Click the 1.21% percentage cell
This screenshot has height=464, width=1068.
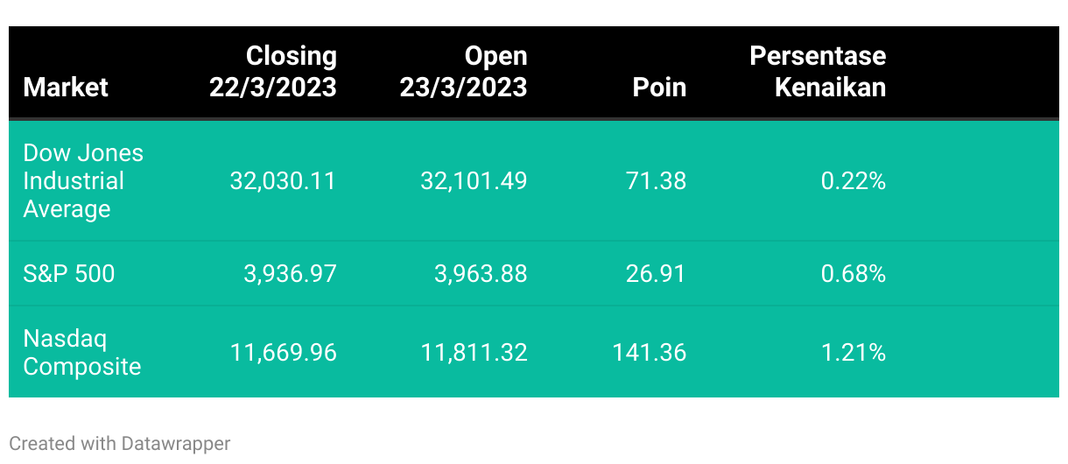coord(854,353)
